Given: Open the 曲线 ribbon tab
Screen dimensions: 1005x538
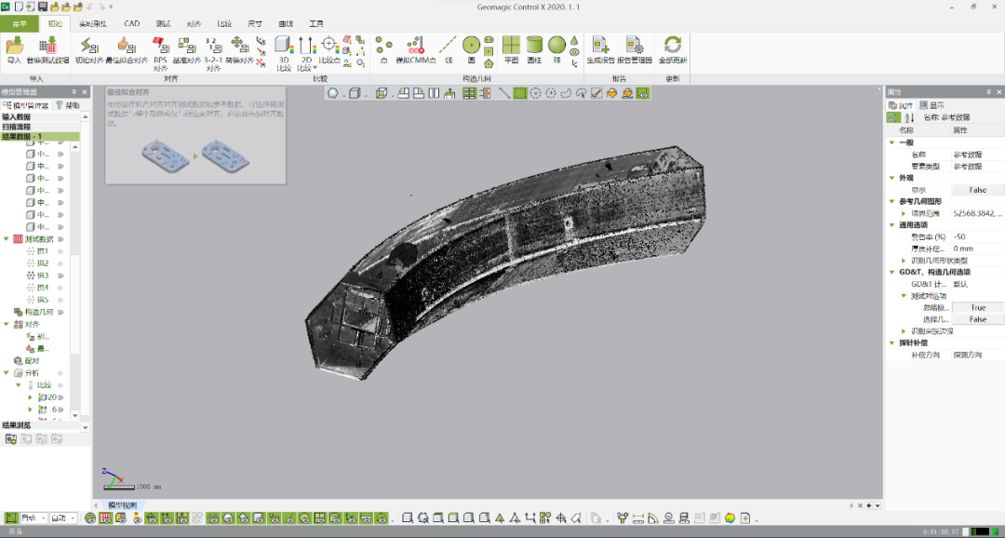Looking at the screenshot, I should click(286, 23).
